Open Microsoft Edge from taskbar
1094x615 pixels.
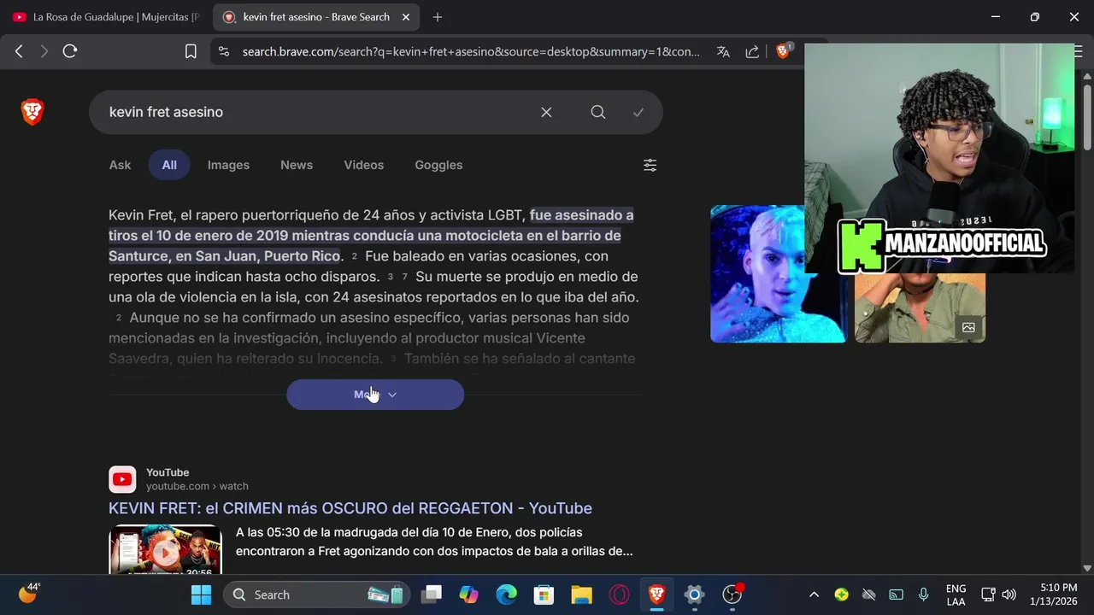click(x=506, y=594)
